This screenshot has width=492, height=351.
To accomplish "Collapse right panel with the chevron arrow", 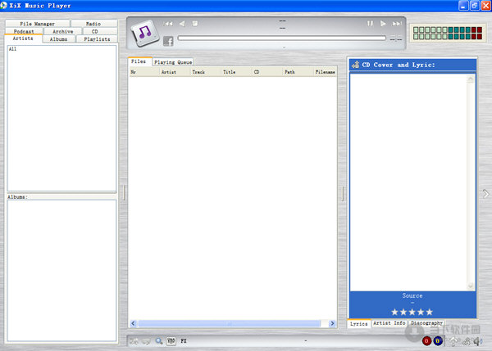I will [485, 194].
